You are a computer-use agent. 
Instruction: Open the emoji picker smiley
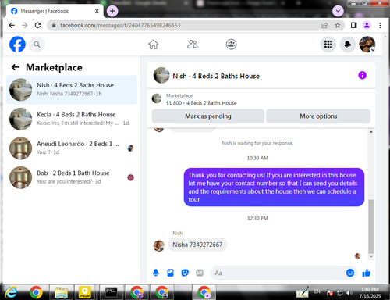(x=350, y=273)
